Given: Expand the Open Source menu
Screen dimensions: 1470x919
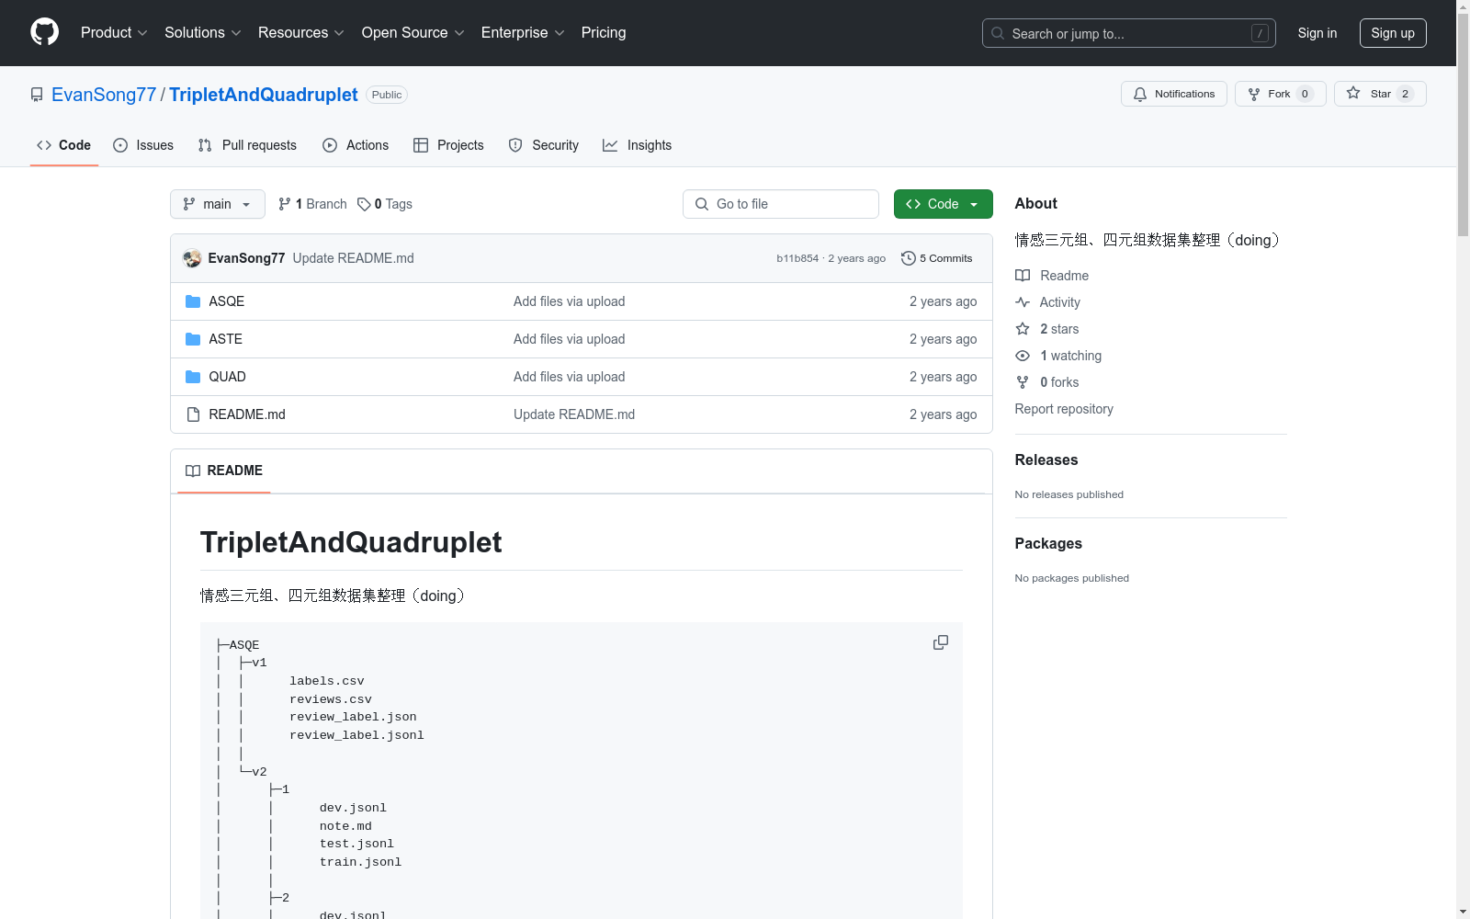Looking at the screenshot, I should tap(413, 33).
